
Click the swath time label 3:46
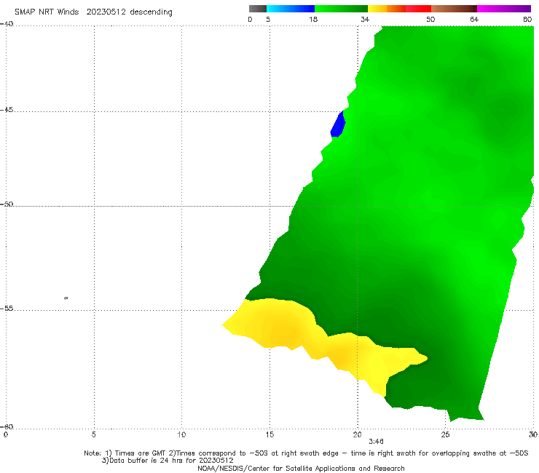376,442
